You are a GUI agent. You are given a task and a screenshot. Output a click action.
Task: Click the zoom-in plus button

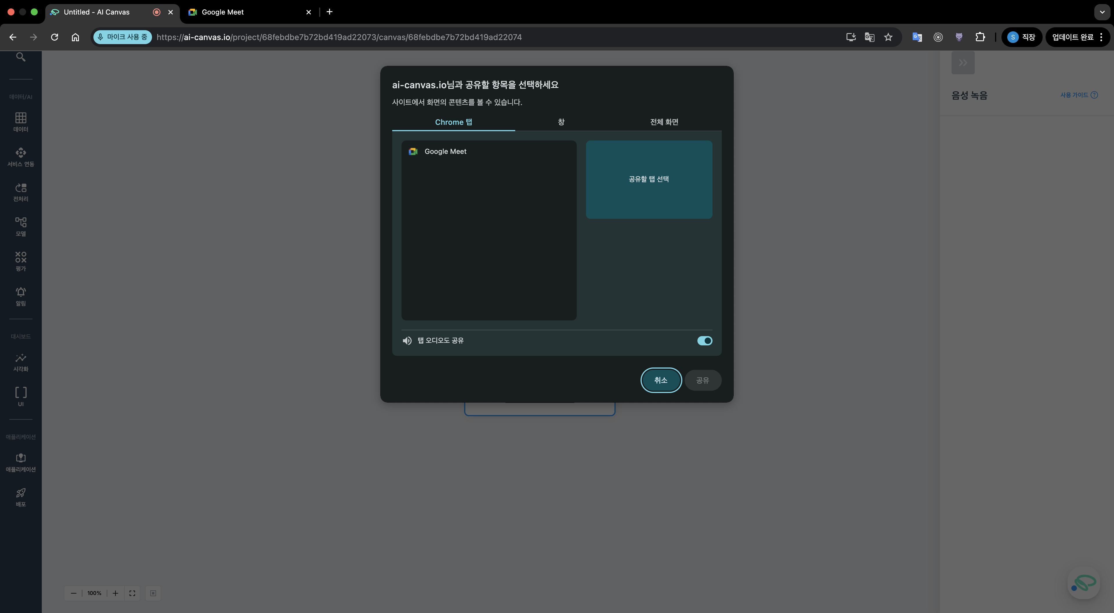[x=115, y=593]
